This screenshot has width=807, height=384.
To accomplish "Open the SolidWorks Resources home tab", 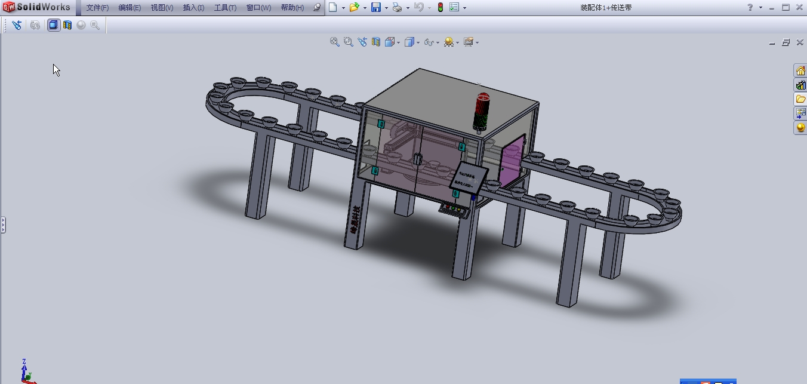I will pos(800,70).
